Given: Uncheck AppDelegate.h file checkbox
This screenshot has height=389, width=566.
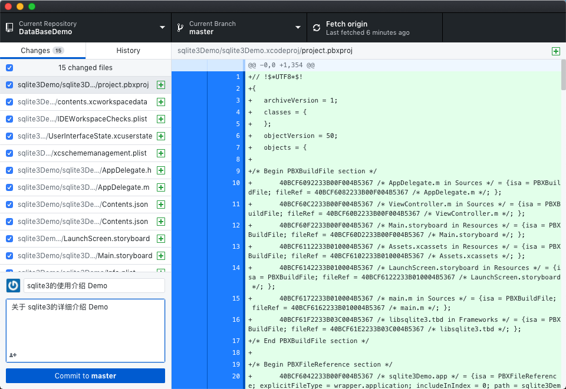Looking at the screenshot, I should [x=10, y=170].
